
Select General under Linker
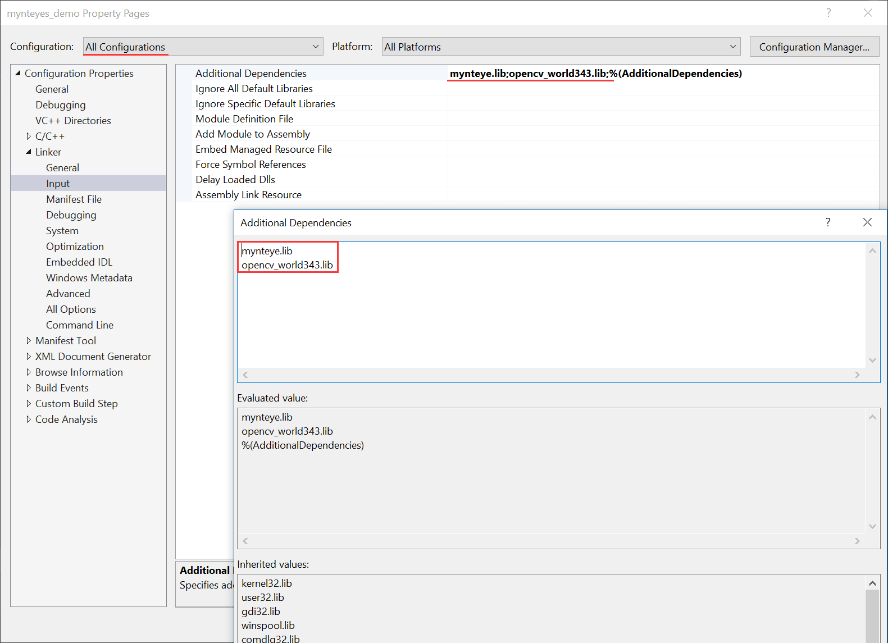[62, 168]
